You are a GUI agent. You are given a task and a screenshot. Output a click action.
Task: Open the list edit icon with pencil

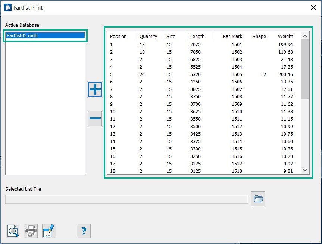pos(49,231)
